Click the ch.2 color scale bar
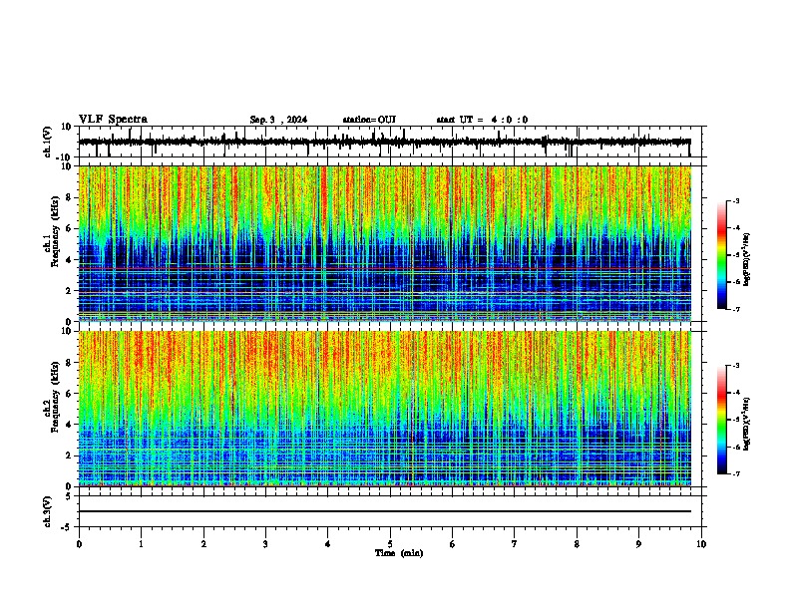 click(721, 420)
